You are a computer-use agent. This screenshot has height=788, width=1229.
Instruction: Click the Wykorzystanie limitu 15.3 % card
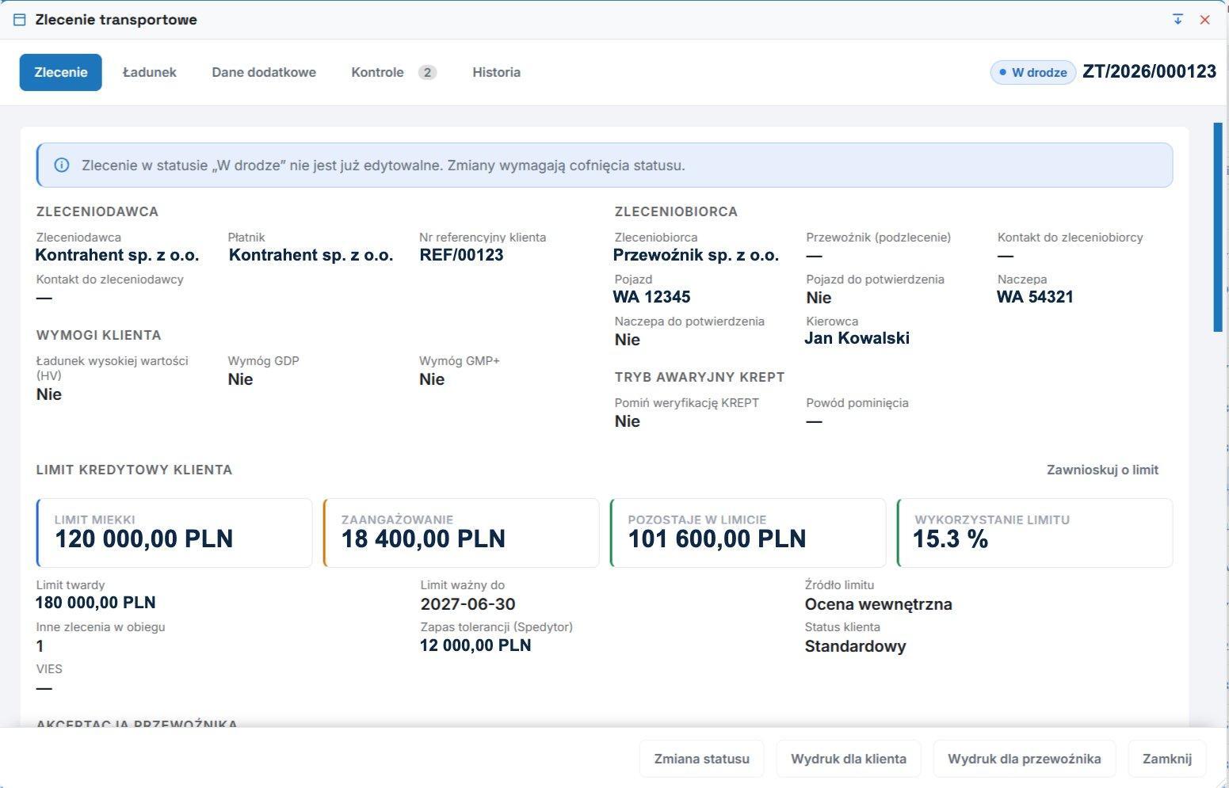(x=1035, y=533)
